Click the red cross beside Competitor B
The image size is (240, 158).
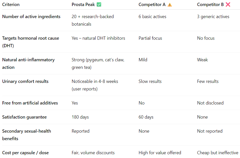click(228, 5)
